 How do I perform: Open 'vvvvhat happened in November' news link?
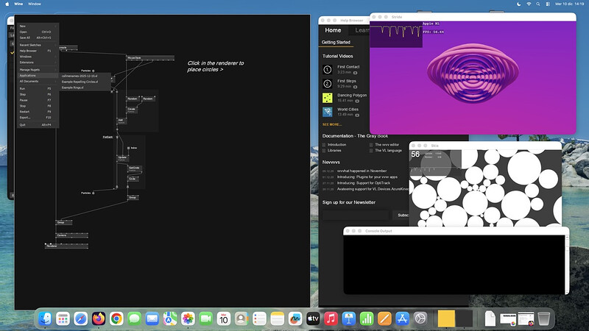tap(364, 171)
